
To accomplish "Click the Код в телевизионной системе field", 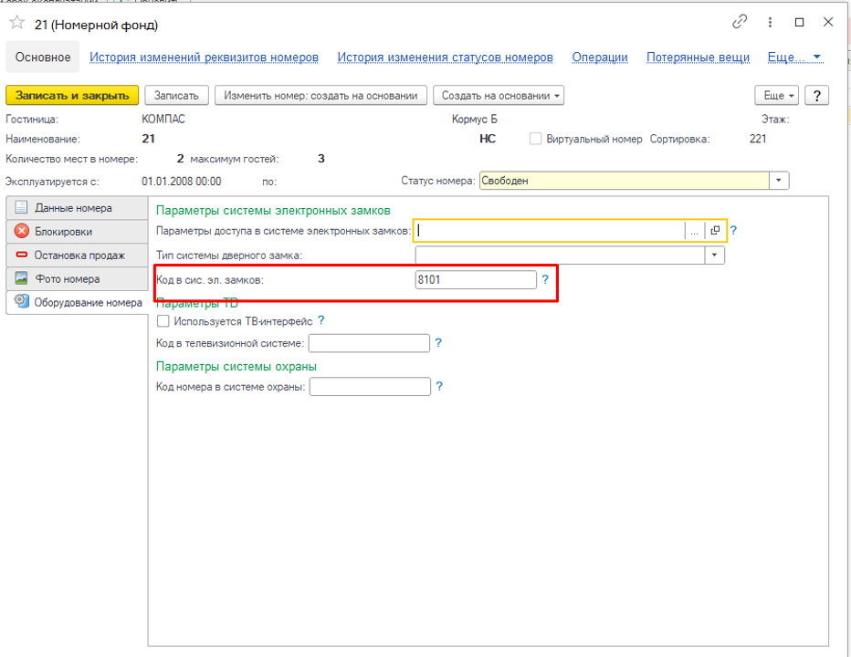I will 369,343.
